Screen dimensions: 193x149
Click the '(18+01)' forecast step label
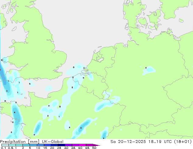point(183,142)
